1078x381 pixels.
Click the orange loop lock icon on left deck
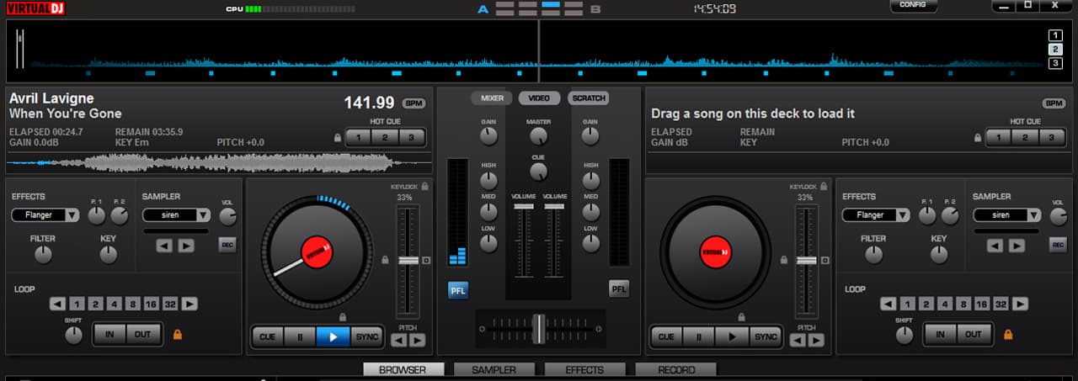coord(178,335)
